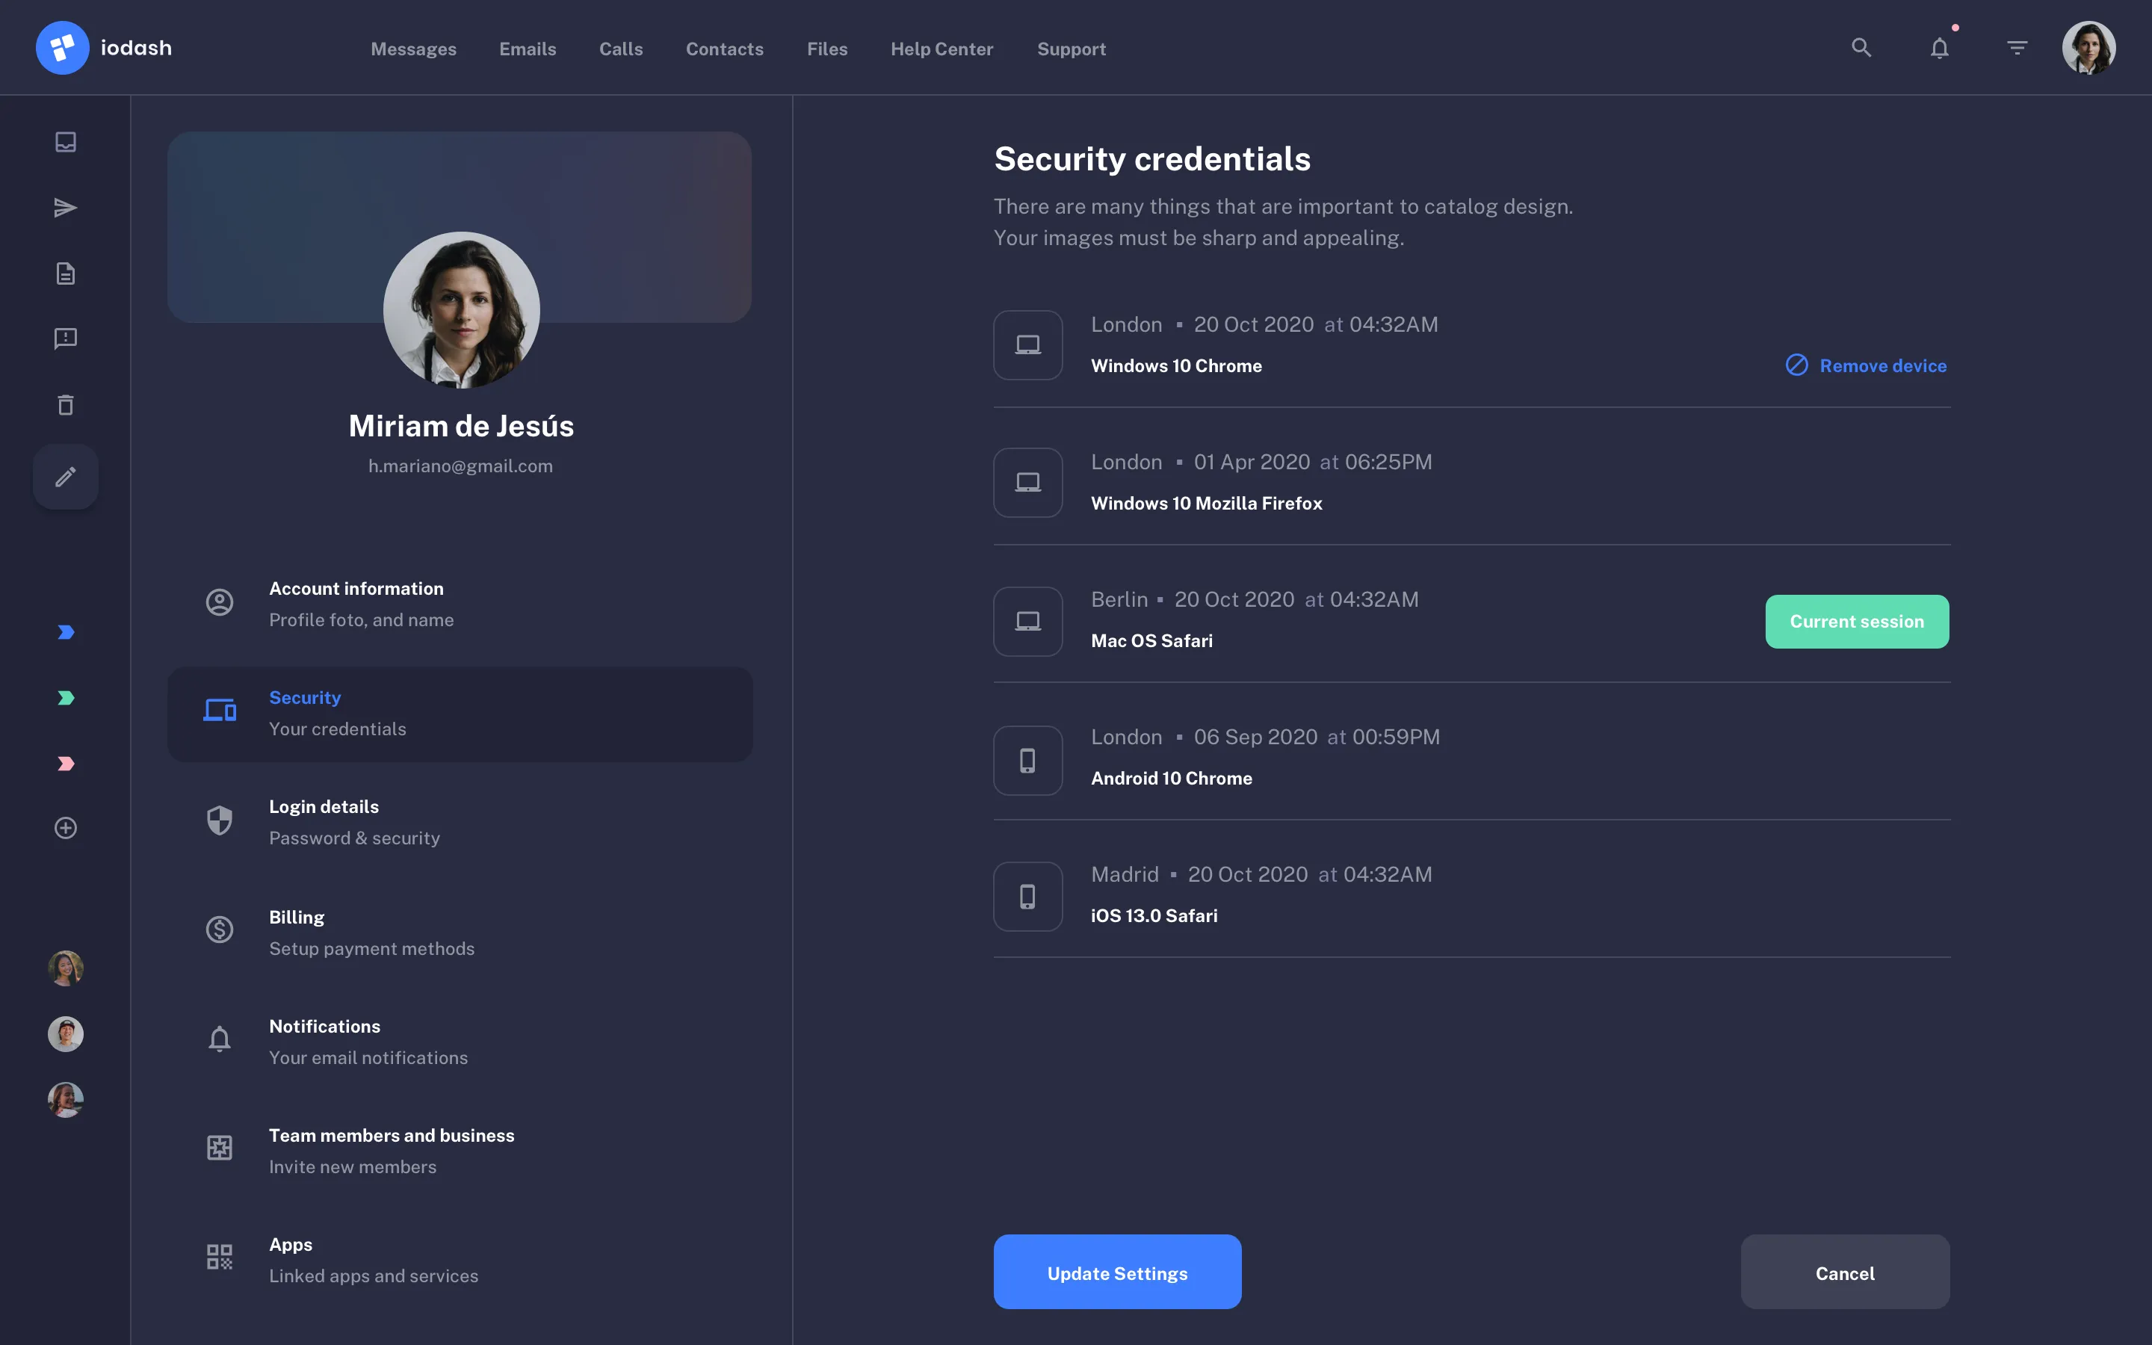This screenshot has height=1345, width=2152.
Task: Select the blue tag marker in the sidebar
Action: 65,631
